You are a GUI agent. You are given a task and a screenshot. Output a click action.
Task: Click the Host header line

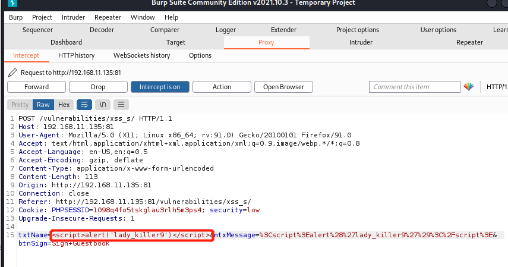66,127
